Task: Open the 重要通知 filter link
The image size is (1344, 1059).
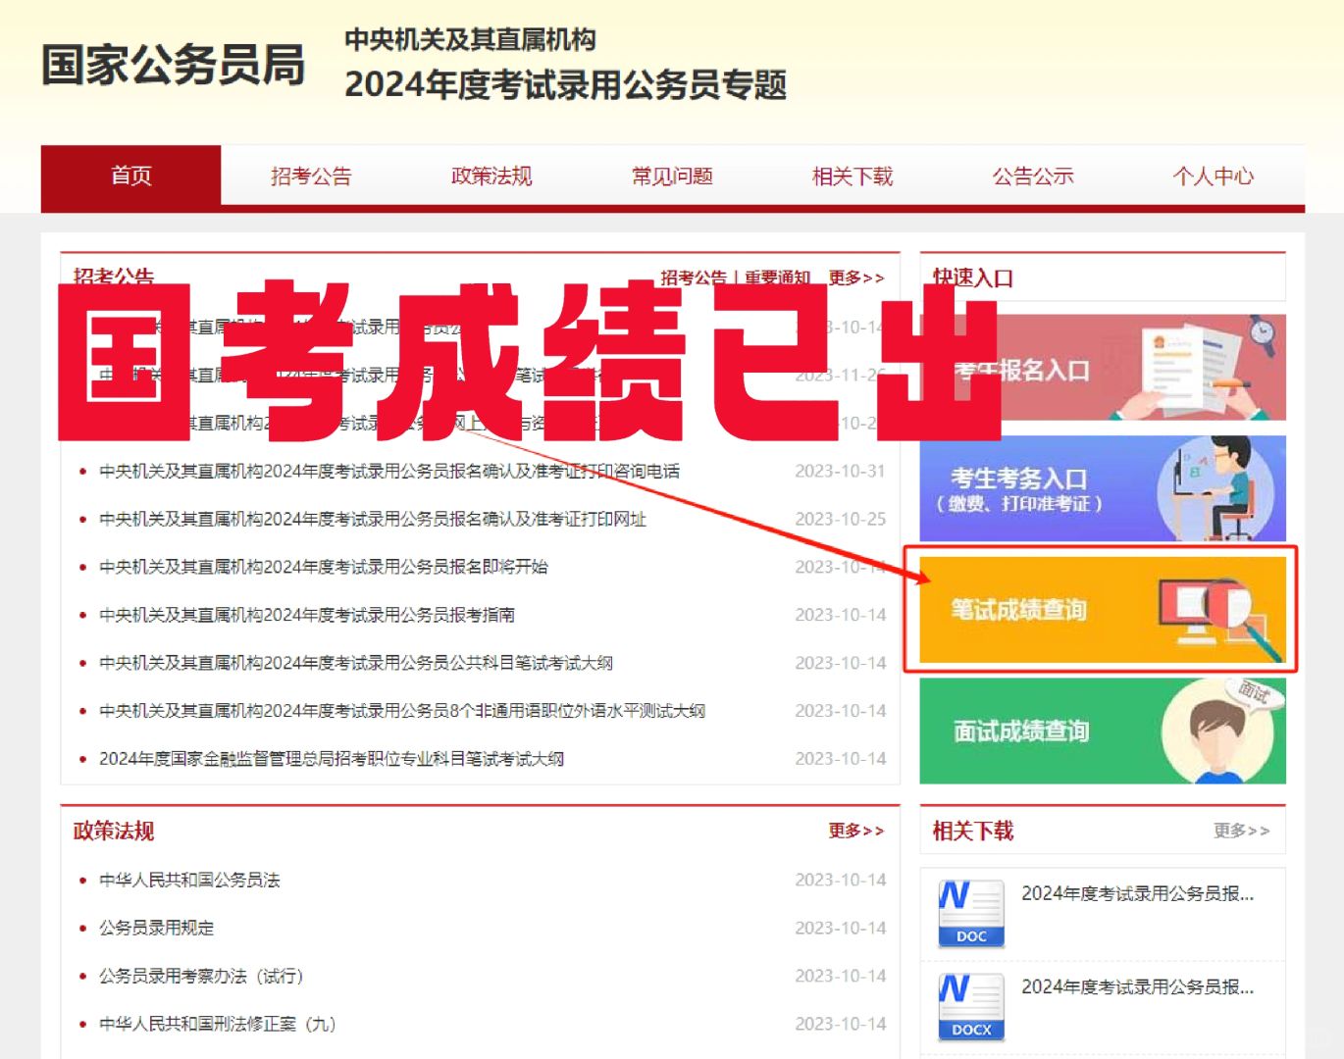Action: (x=778, y=278)
